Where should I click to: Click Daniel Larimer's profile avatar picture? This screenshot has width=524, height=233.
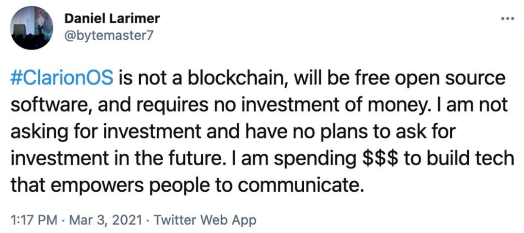tap(31, 28)
